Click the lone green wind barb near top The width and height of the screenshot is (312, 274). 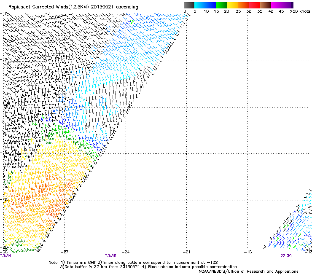[132, 21]
